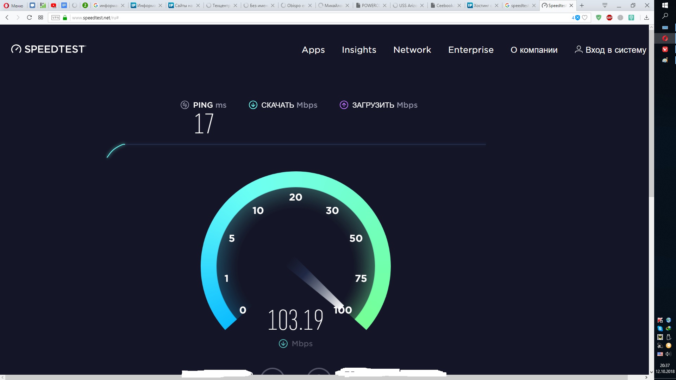The image size is (676, 380).
Task: Expand the tab list menu
Action: (x=605, y=5)
